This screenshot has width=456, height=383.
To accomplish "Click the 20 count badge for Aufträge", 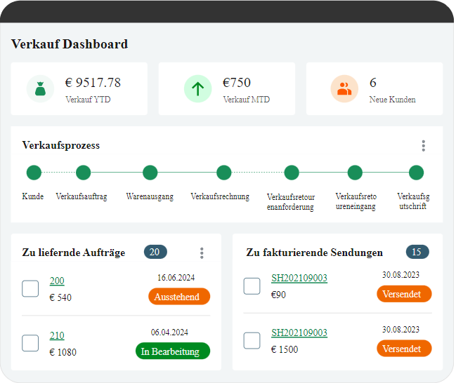I will [x=155, y=252].
